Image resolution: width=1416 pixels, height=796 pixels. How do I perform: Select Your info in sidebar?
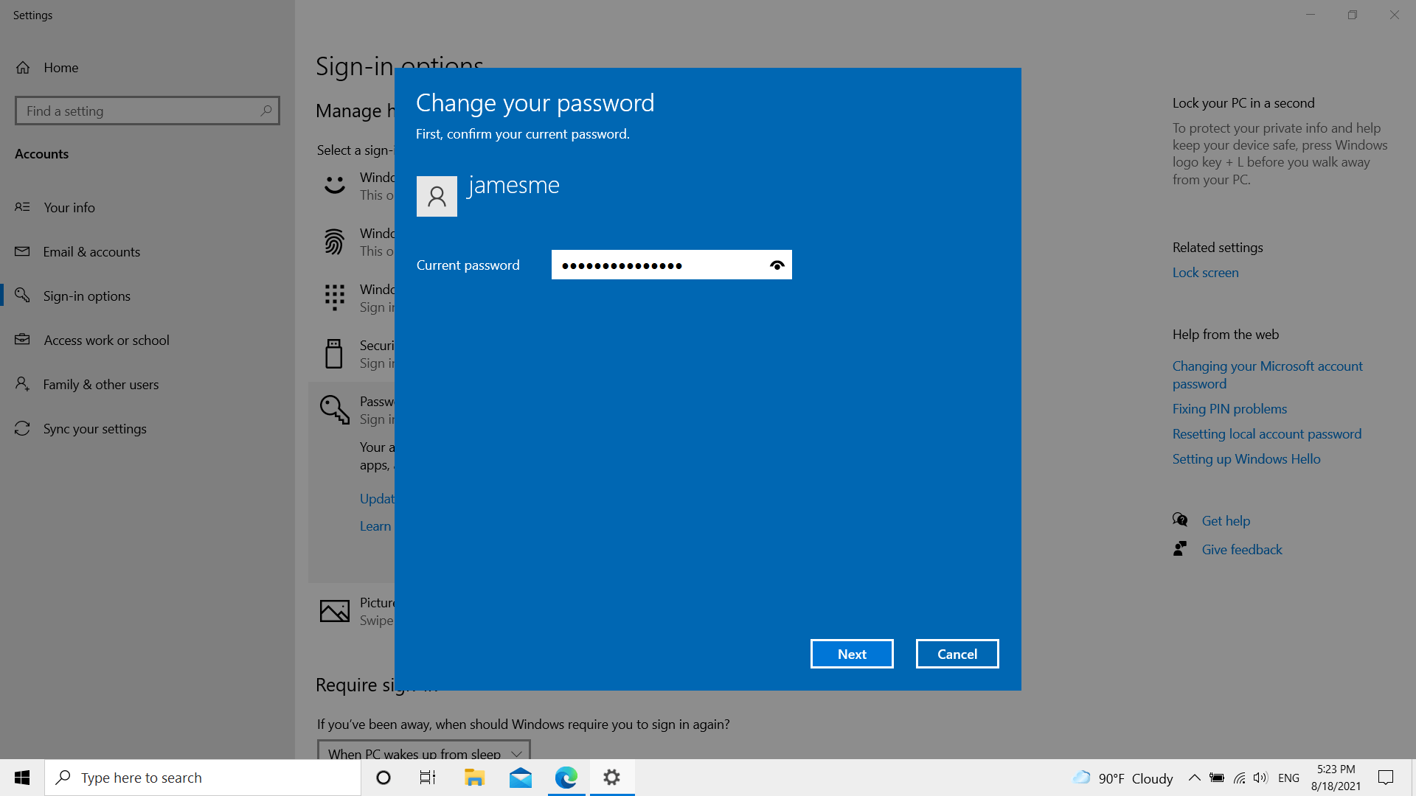69,208
